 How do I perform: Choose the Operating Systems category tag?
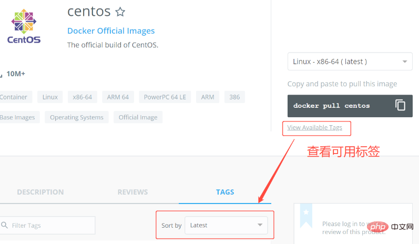[x=77, y=117]
